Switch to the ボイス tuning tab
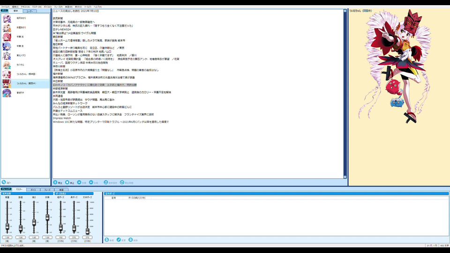The image size is (450, 253). click(33, 190)
